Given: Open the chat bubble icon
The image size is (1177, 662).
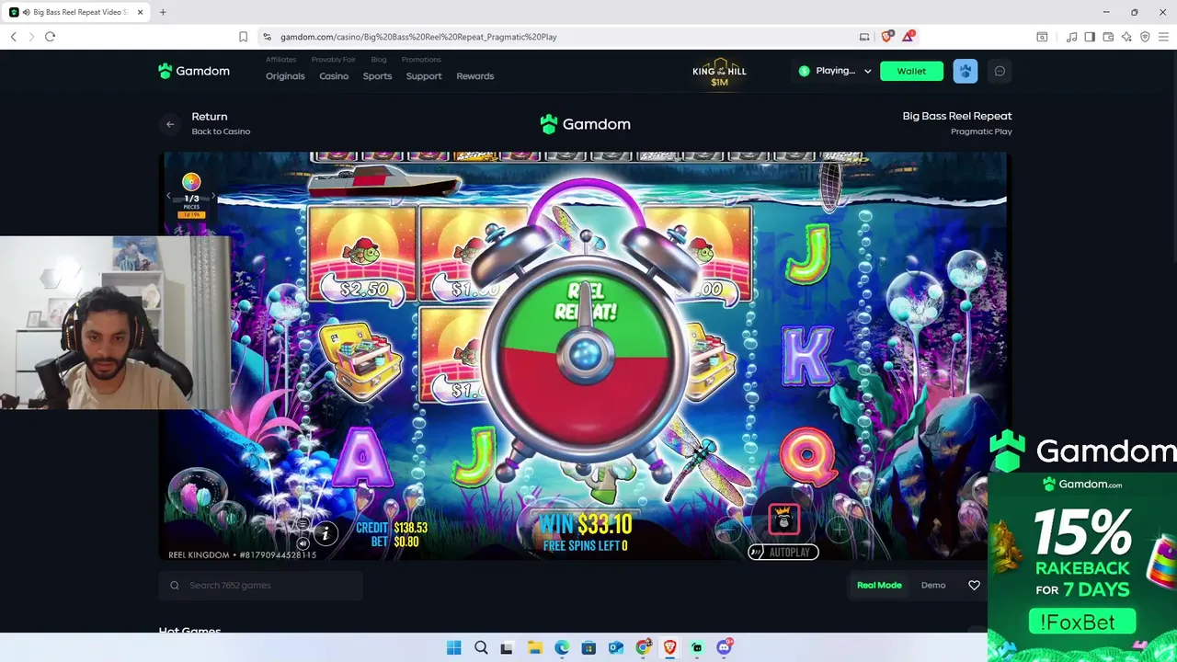Looking at the screenshot, I should tap(1000, 71).
